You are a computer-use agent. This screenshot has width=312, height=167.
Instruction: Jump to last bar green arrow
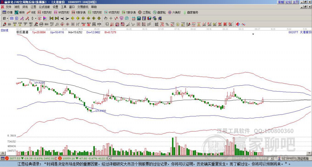57,19
